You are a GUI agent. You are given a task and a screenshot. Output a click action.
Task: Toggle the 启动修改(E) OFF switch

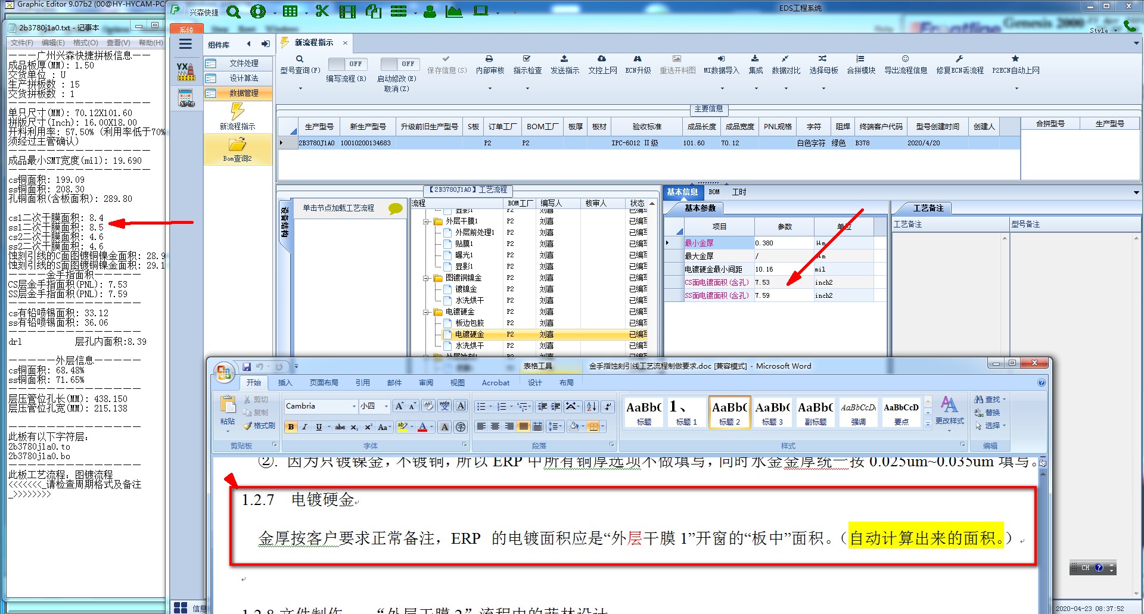click(x=400, y=64)
